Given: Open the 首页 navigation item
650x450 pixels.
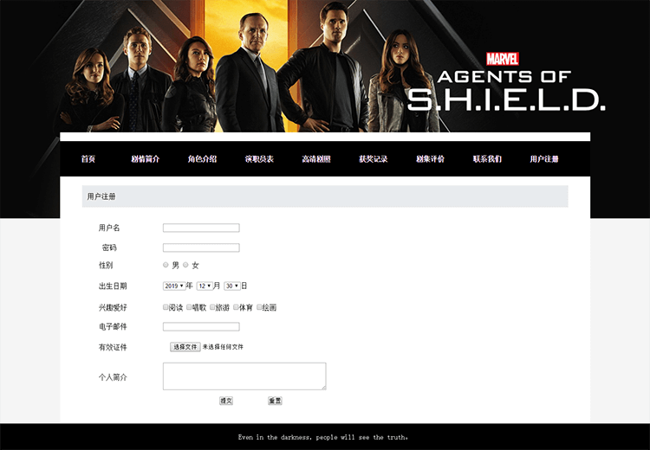Looking at the screenshot, I should (88, 159).
